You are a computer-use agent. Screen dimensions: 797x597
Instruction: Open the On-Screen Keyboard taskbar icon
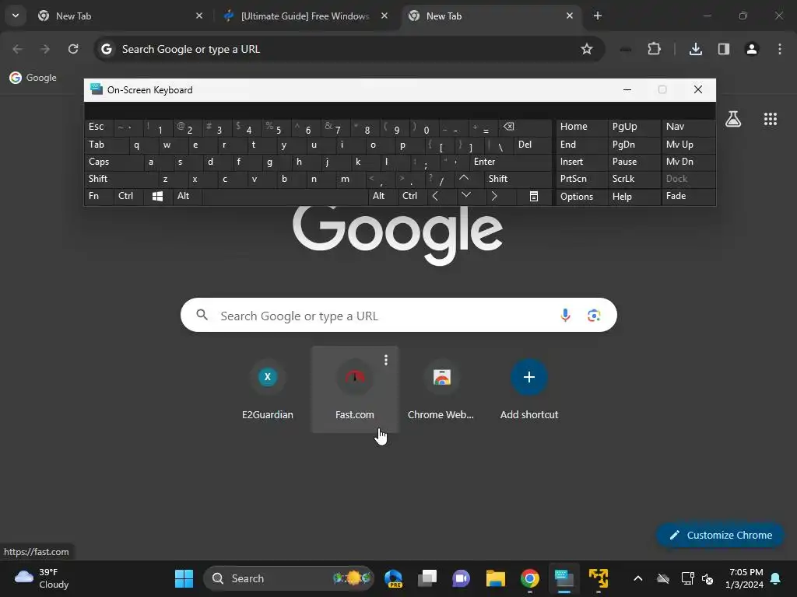(564, 578)
